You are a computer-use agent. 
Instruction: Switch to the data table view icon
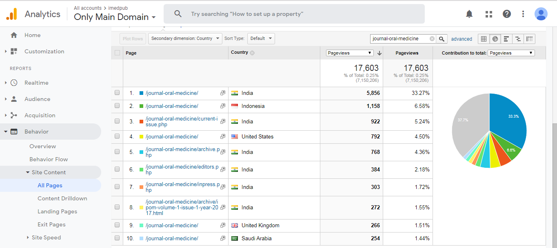pos(484,39)
